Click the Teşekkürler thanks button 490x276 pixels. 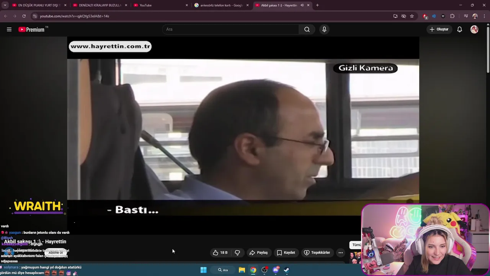(317, 253)
